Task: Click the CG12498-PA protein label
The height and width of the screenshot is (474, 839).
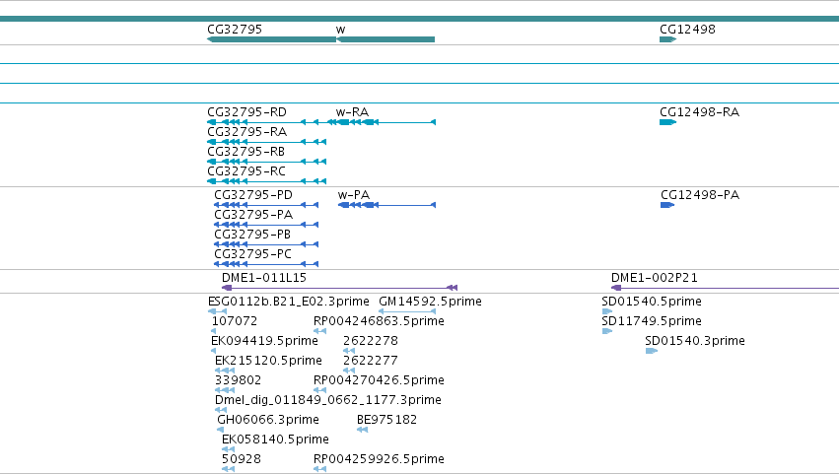Action: pyautogui.click(x=700, y=195)
